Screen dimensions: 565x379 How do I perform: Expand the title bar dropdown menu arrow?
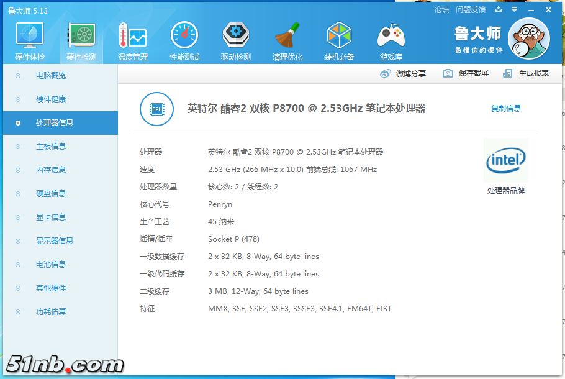pos(514,10)
